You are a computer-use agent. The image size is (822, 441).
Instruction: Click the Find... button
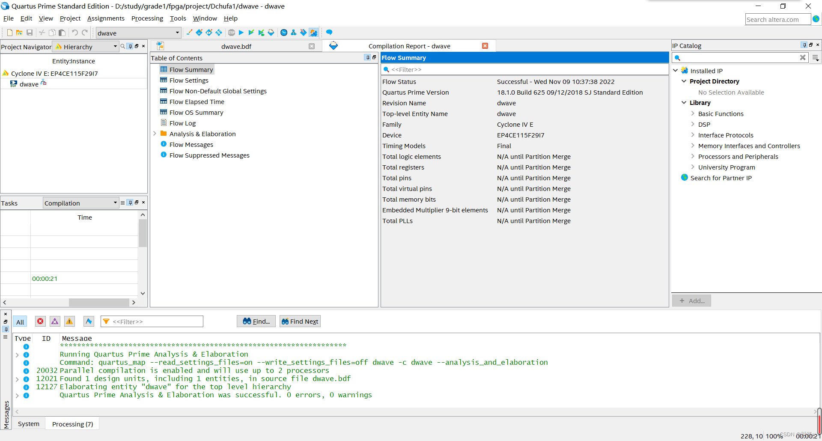[x=256, y=321]
